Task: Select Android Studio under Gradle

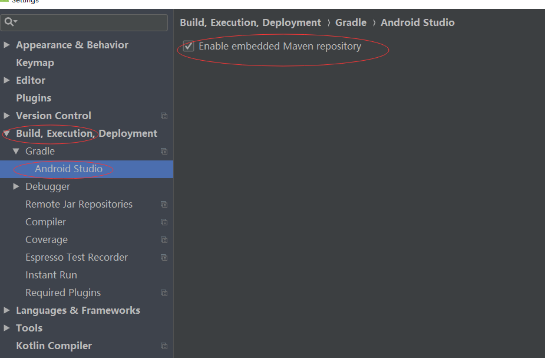Action: tap(68, 169)
